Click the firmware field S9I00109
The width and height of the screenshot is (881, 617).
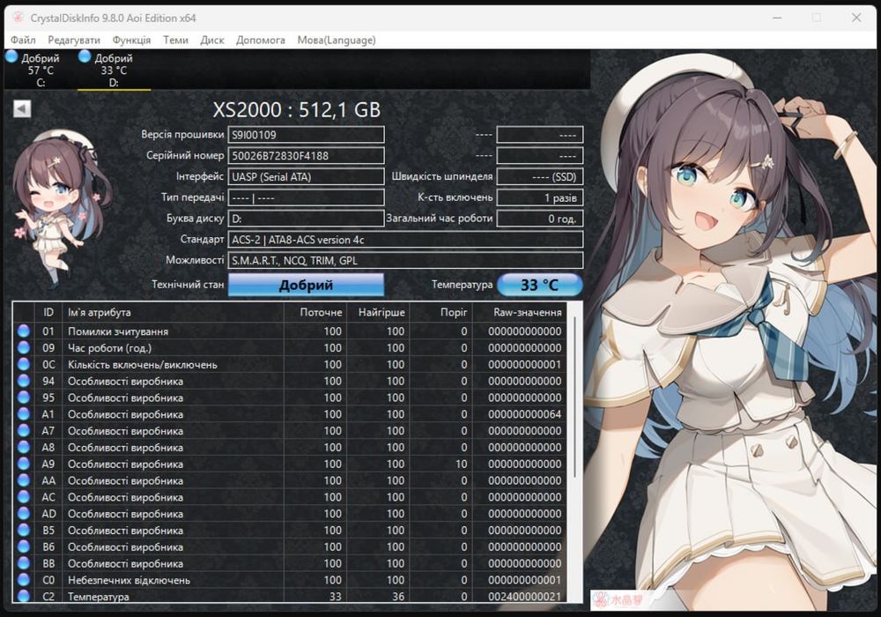point(306,135)
